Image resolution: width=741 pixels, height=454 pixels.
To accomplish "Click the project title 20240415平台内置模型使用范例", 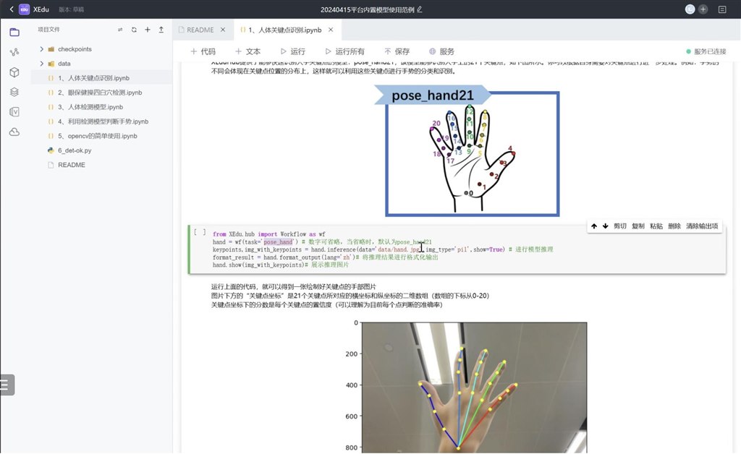I will (x=367, y=9).
